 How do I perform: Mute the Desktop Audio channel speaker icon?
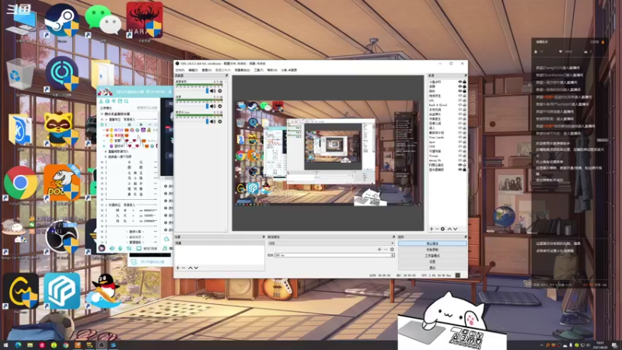coord(212,91)
